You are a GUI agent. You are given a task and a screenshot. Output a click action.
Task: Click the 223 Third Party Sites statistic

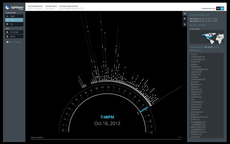[72, 9]
